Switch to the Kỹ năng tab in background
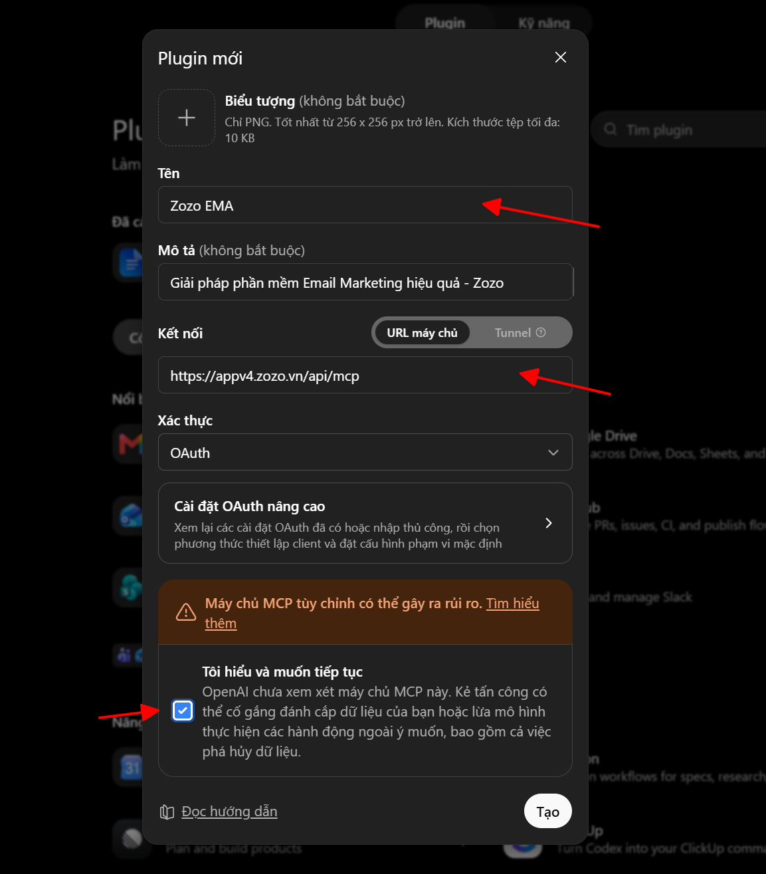Image resolution: width=766 pixels, height=874 pixels. point(544,23)
